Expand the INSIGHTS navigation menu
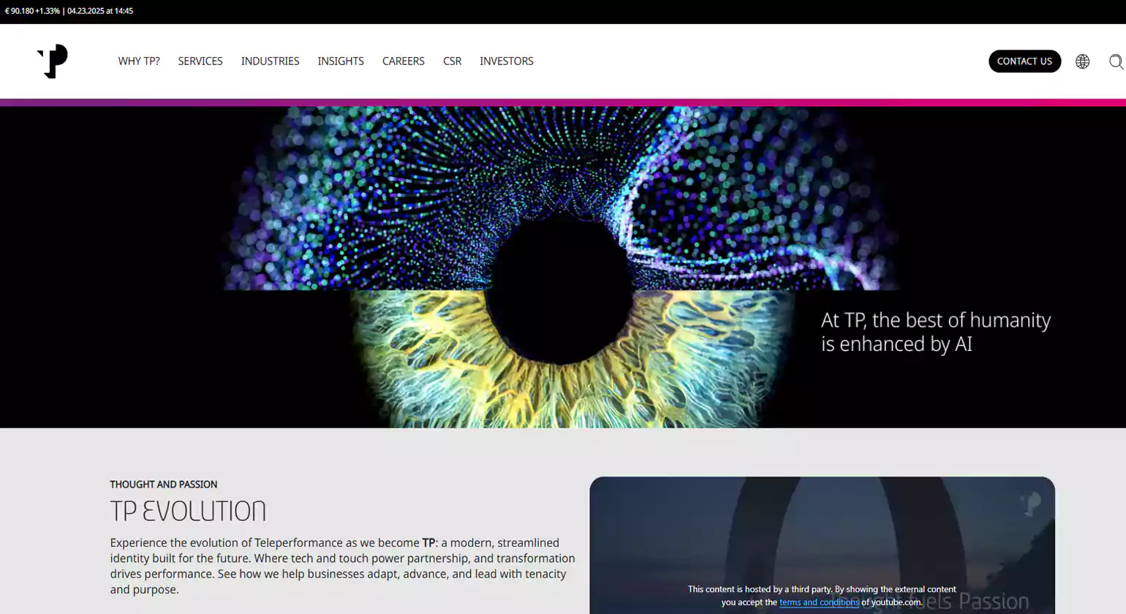Viewport: 1126px width, 614px height. click(x=341, y=61)
